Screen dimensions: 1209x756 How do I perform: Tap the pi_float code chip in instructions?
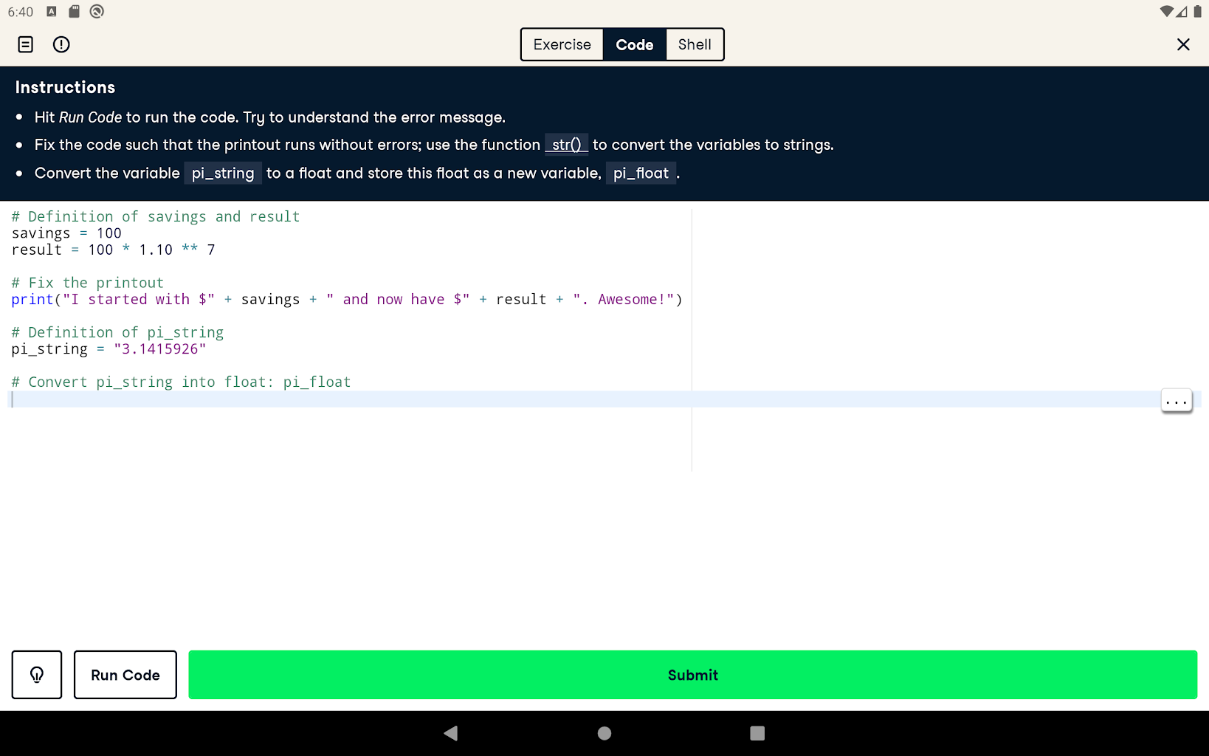(x=641, y=173)
